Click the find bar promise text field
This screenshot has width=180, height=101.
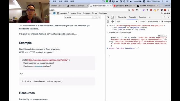(78, 17)
